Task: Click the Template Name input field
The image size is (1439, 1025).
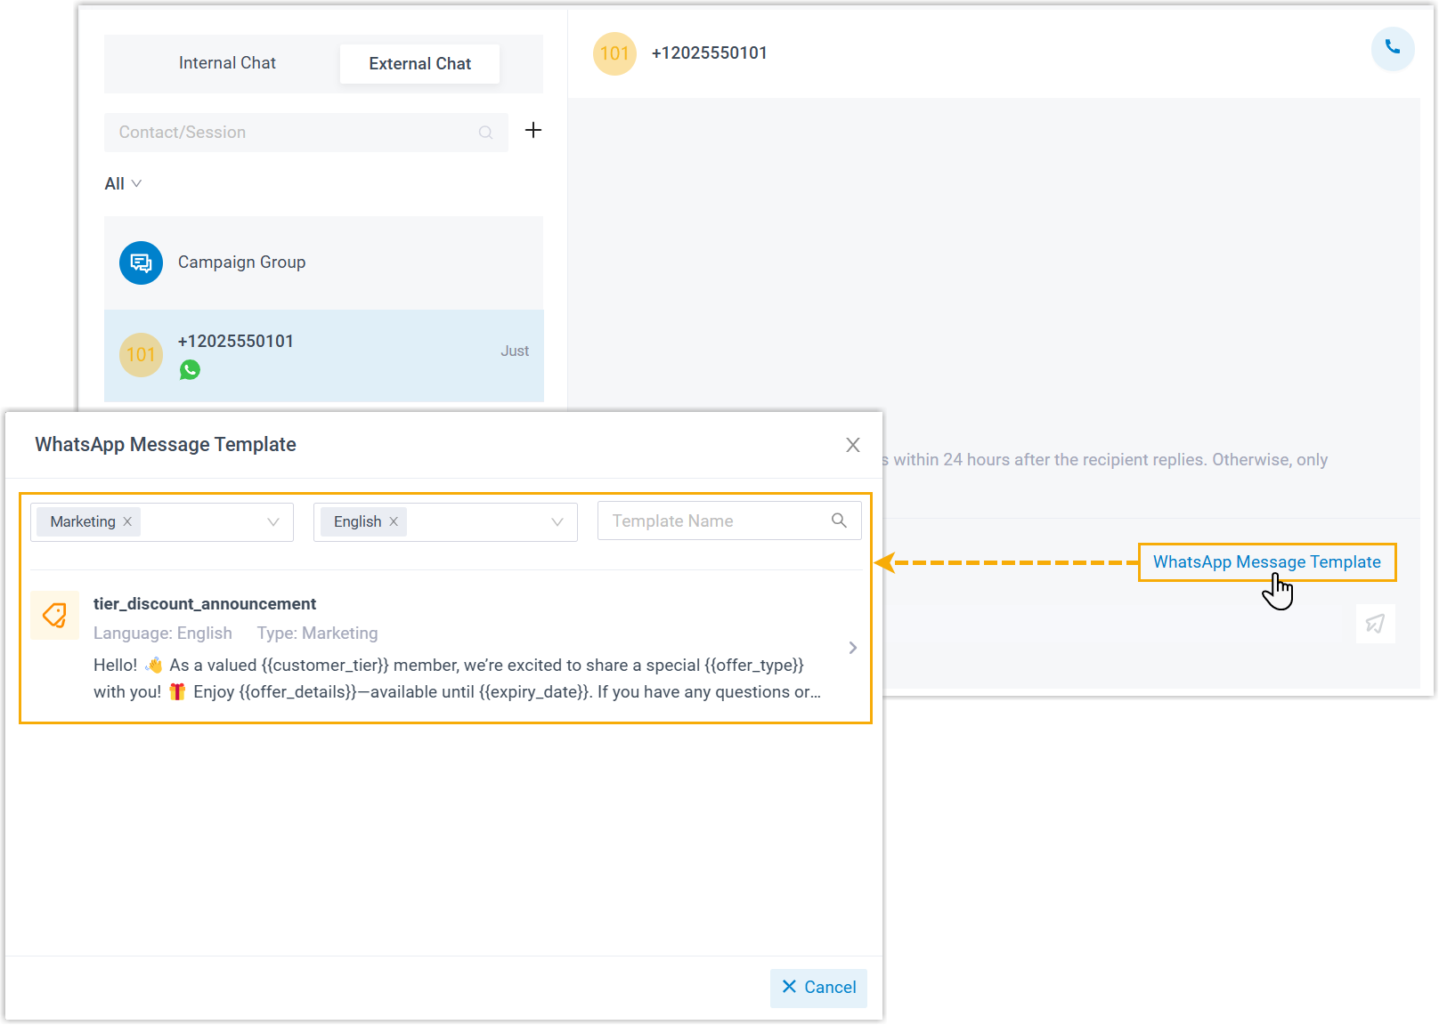Action: [x=712, y=521]
